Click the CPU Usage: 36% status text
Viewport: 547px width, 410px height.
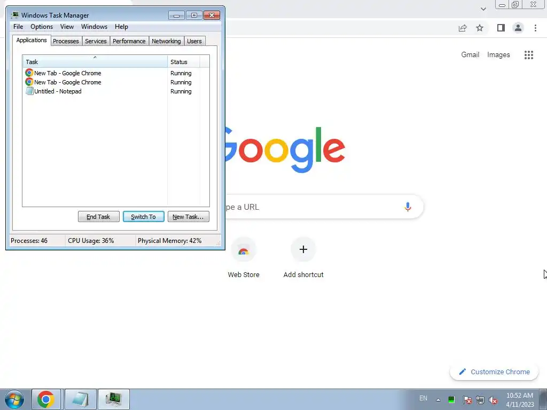pos(91,241)
